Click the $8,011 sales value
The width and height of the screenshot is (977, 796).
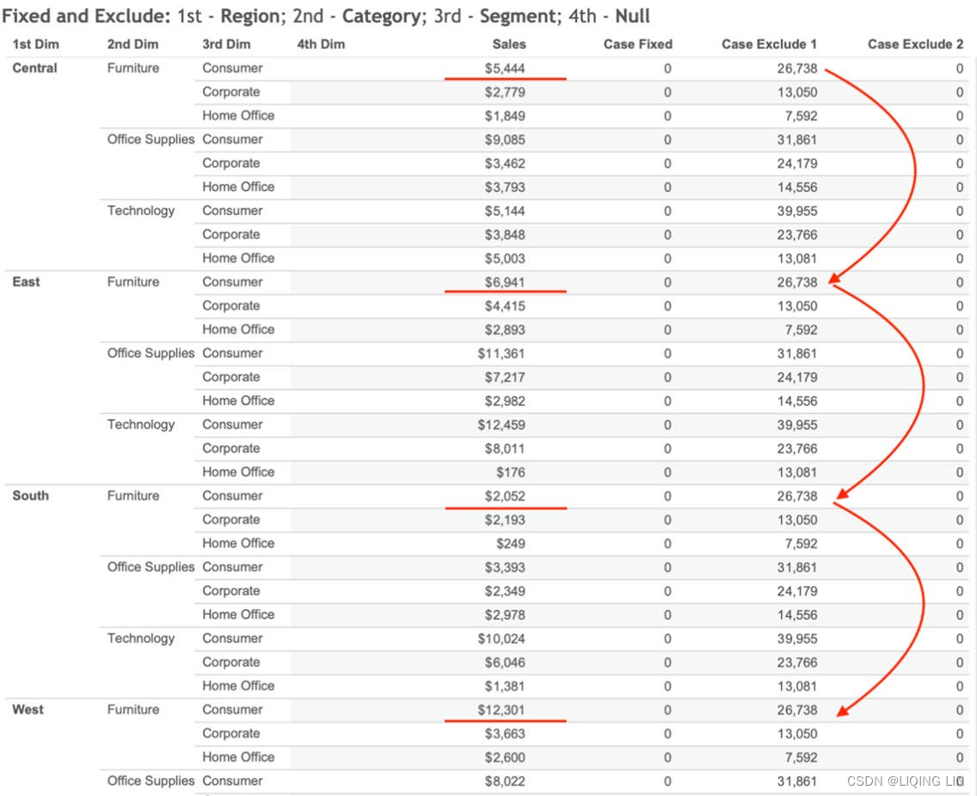[x=505, y=449]
